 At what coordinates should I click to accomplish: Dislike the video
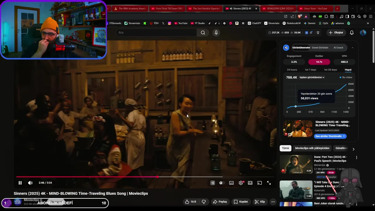204,202
